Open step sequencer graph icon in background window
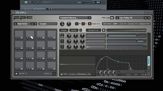Viewport: 163px width, 91px height. tap(93, 2)
